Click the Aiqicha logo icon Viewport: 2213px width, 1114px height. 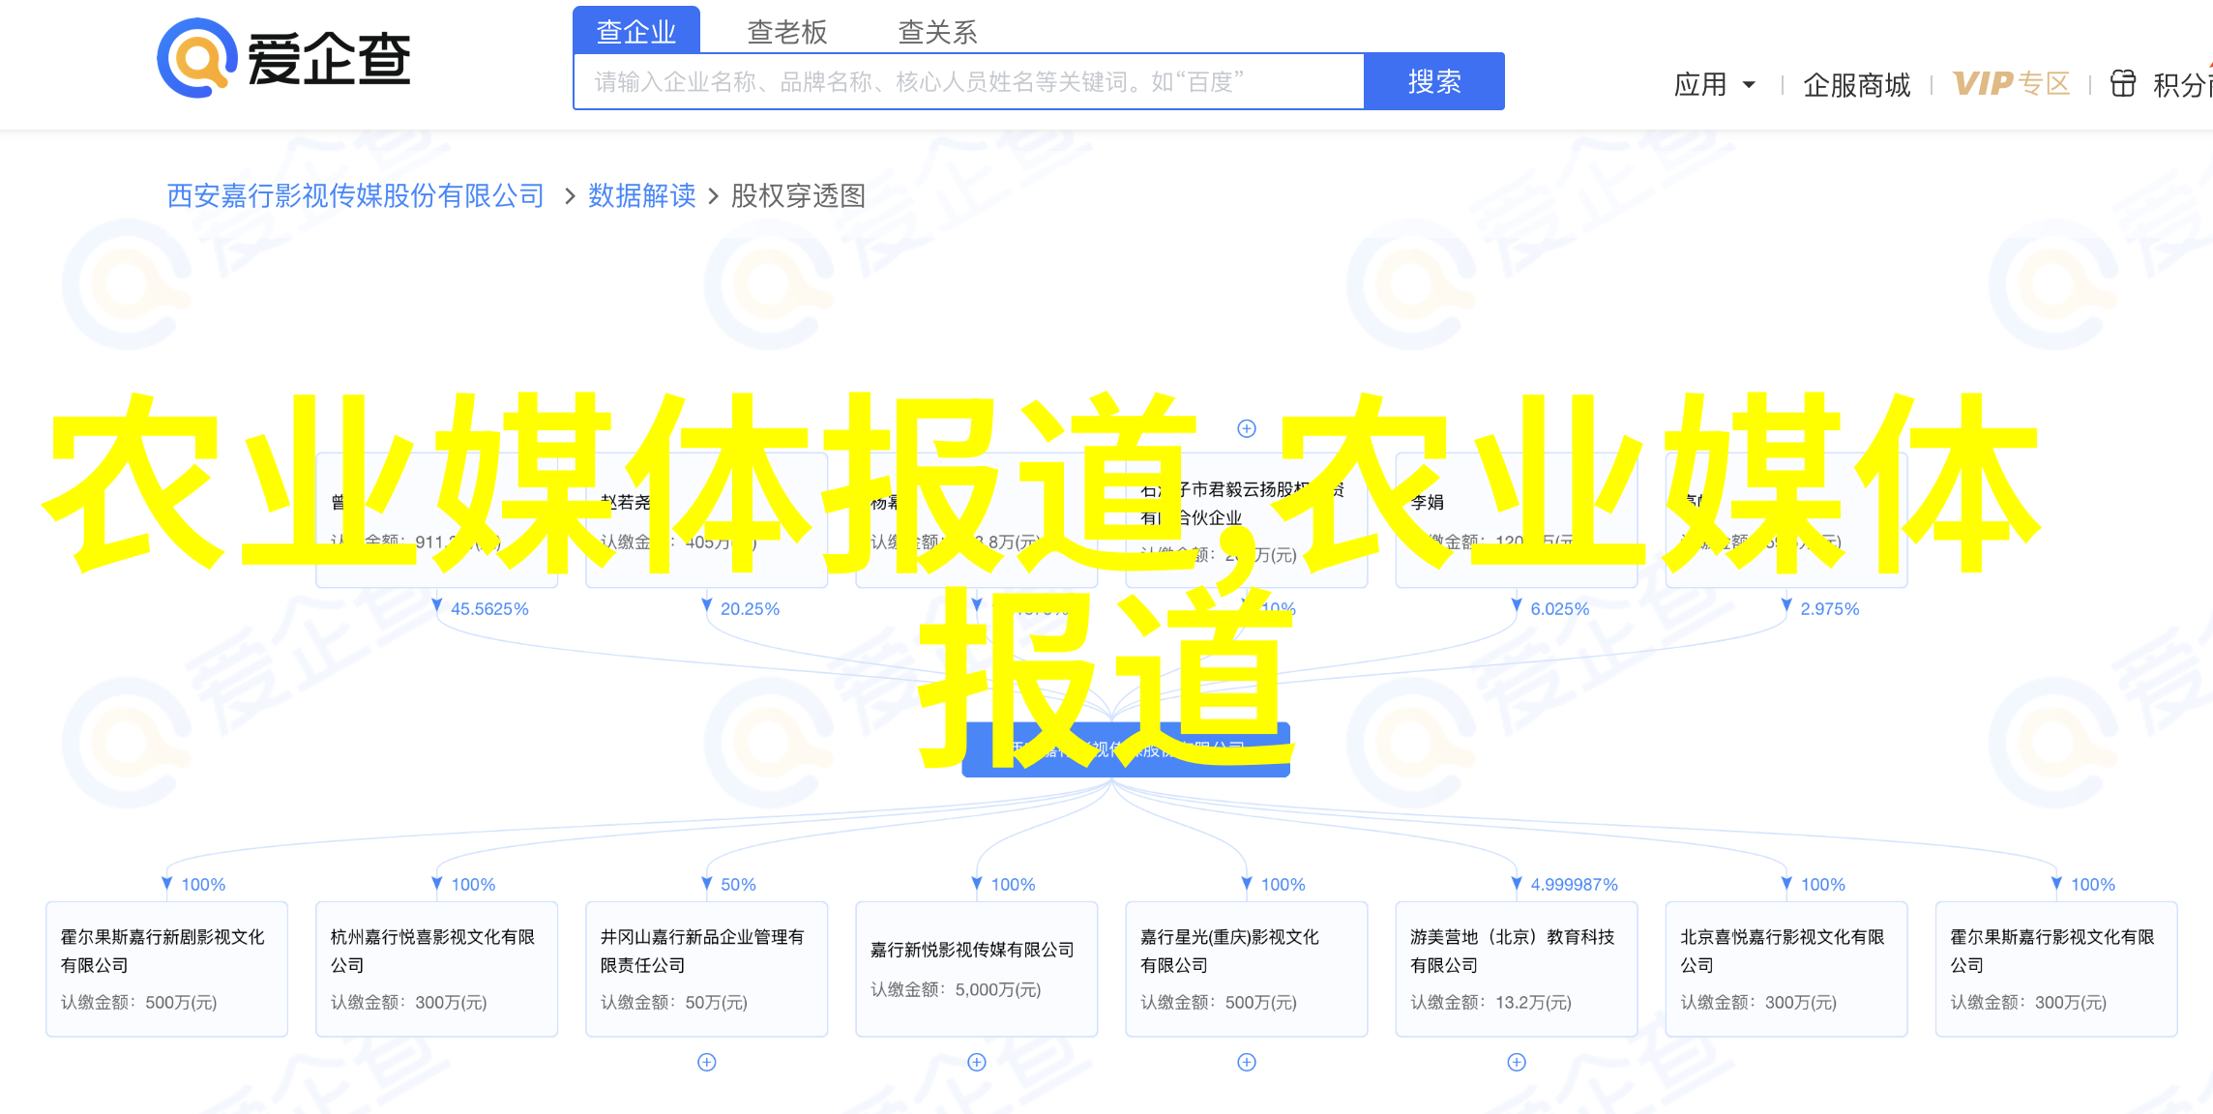pyautogui.click(x=197, y=59)
